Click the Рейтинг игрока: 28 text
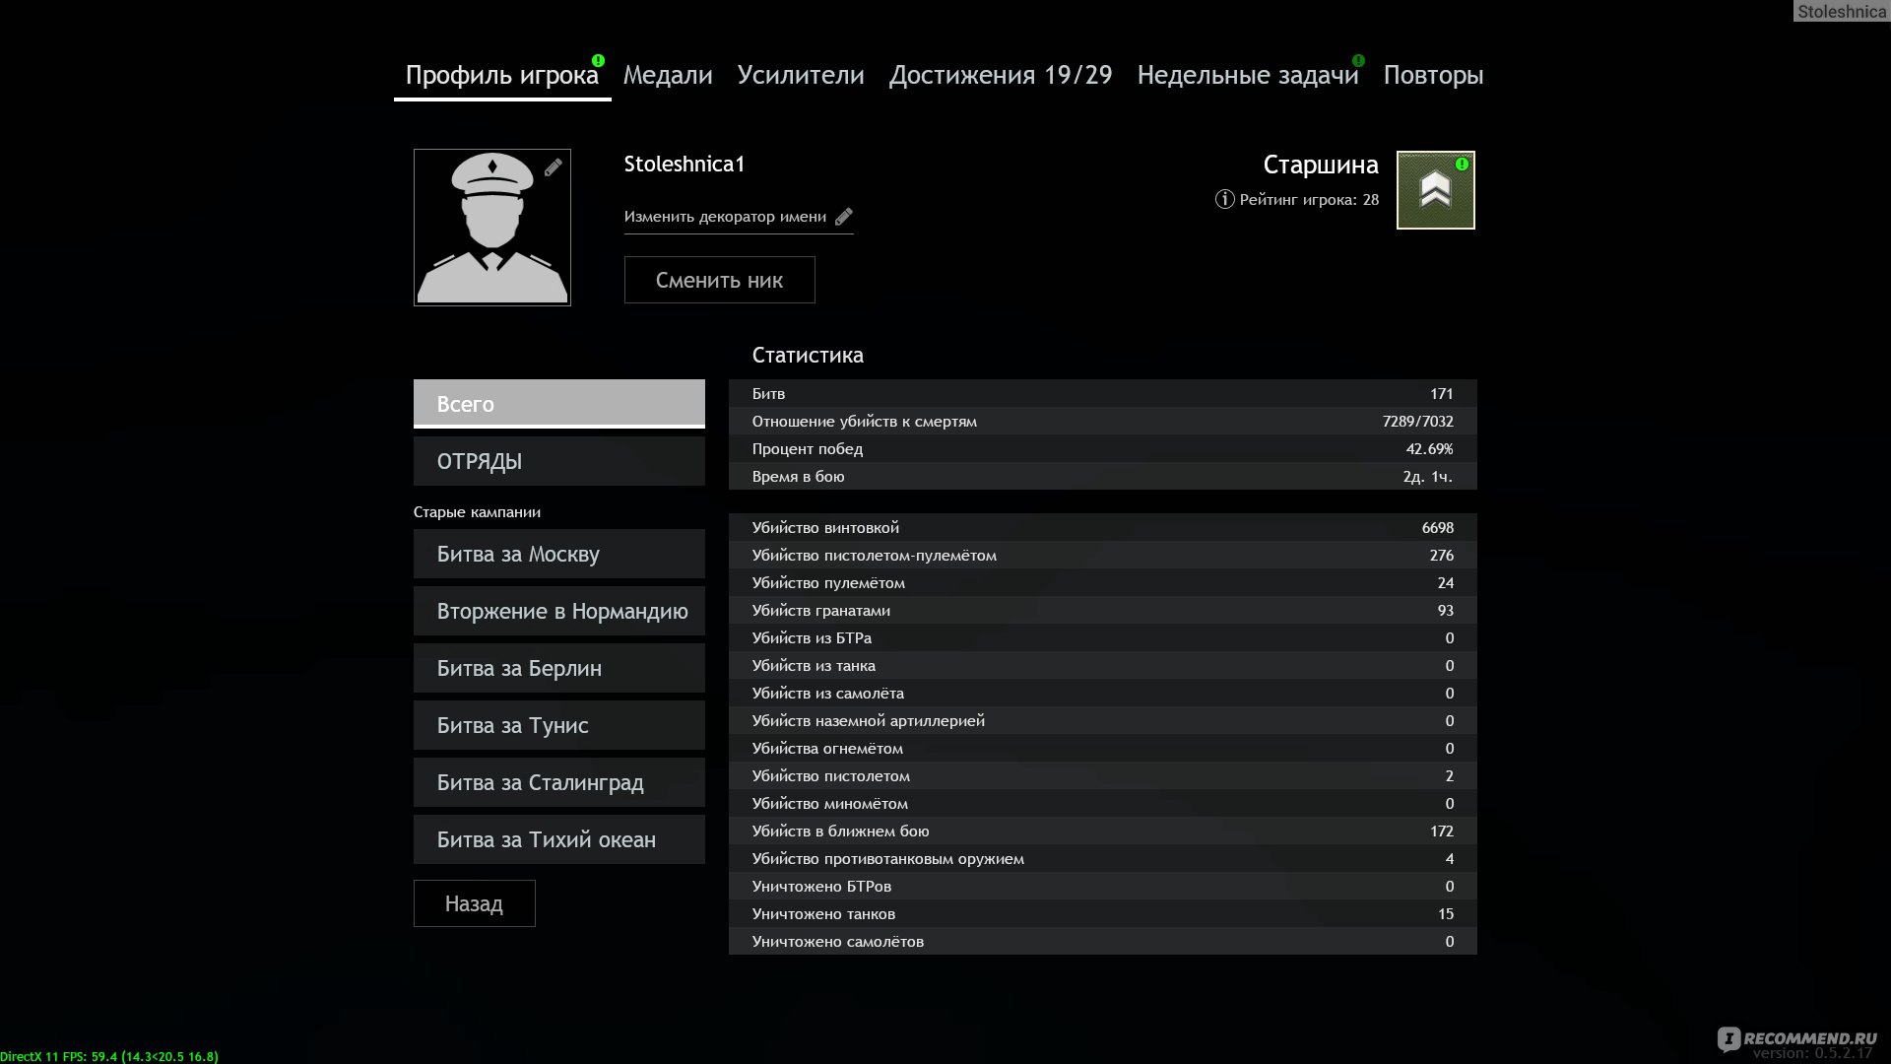Image resolution: width=1891 pixels, height=1064 pixels. [1309, 199]
